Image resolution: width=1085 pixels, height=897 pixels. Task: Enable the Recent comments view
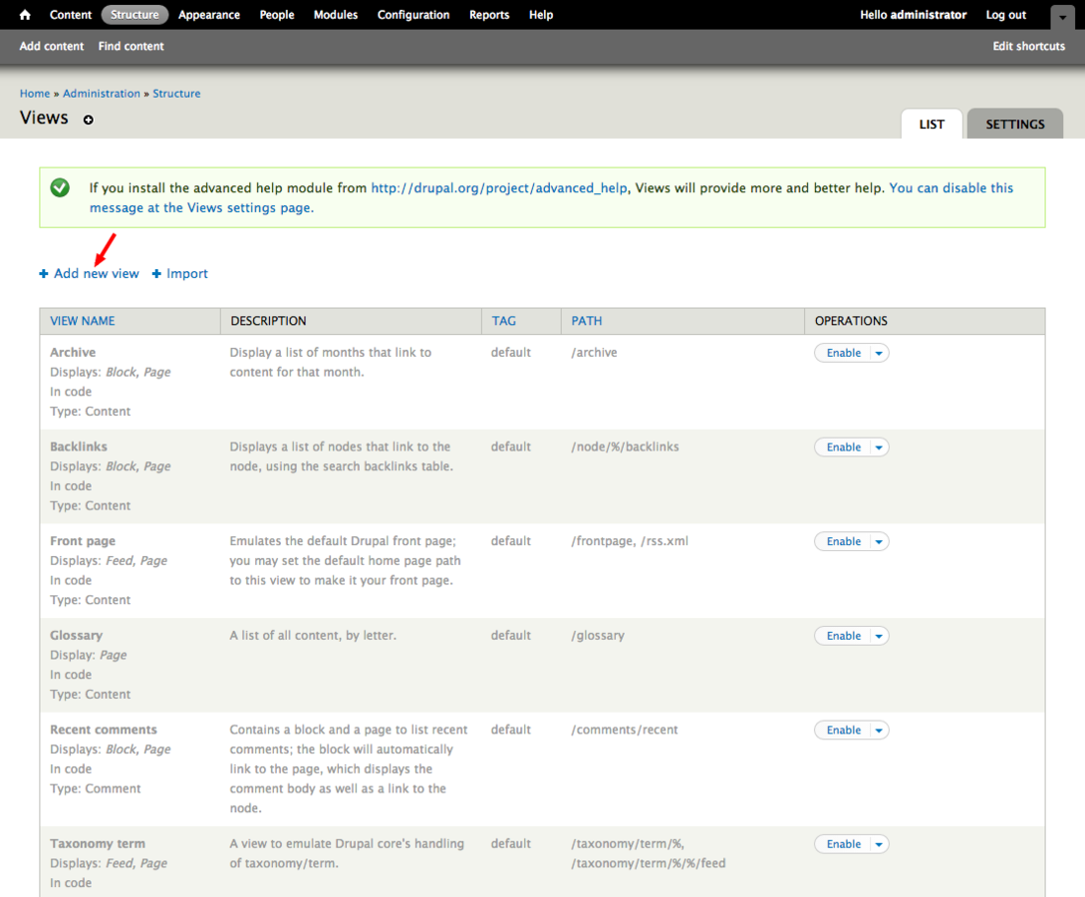[844, 731]
